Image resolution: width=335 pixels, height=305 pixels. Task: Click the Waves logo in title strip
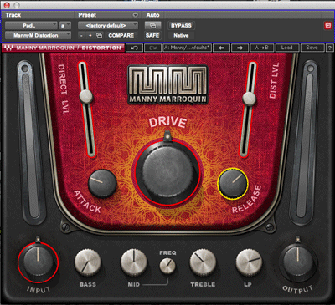8,48
